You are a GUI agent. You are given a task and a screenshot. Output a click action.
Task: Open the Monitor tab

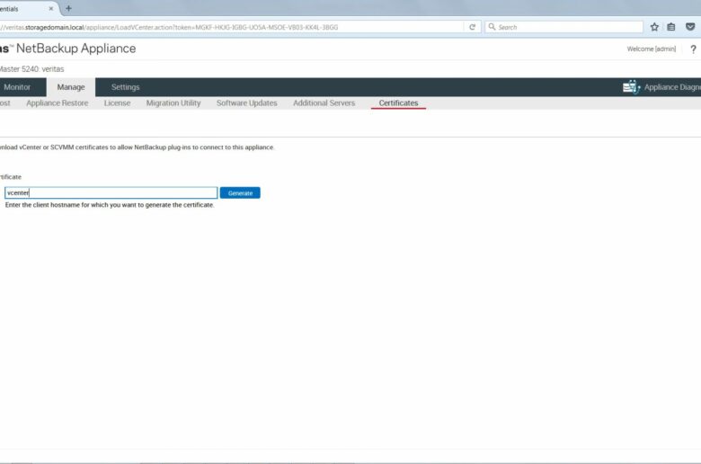click(17, 87)
